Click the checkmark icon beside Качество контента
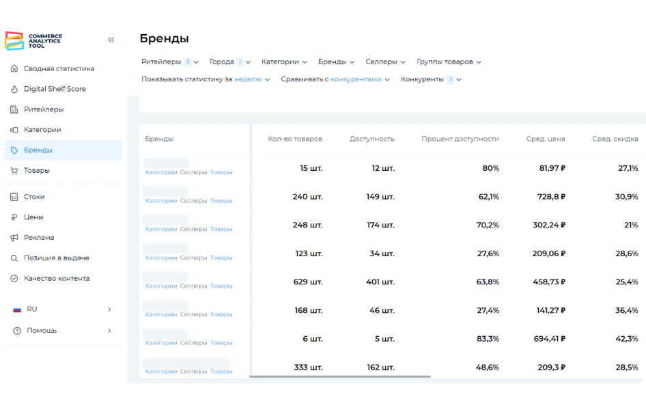 pos(14,279)
